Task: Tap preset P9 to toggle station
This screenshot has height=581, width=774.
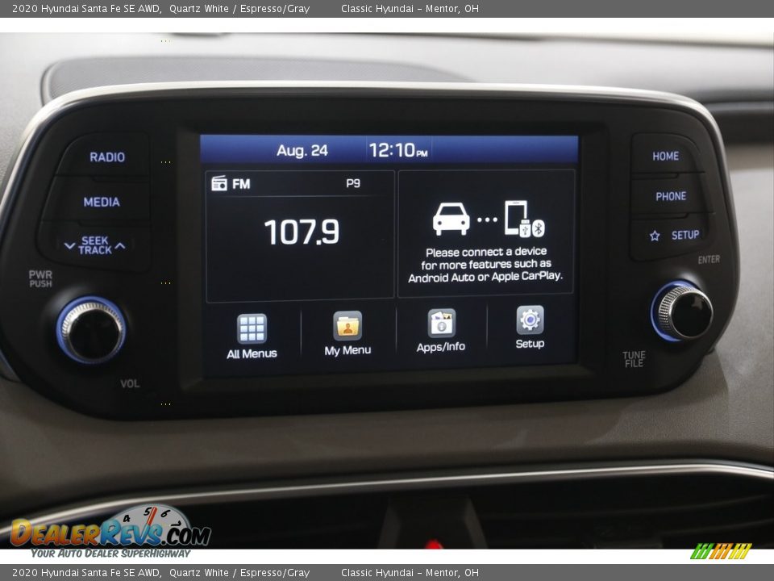Action: [355, 182]
